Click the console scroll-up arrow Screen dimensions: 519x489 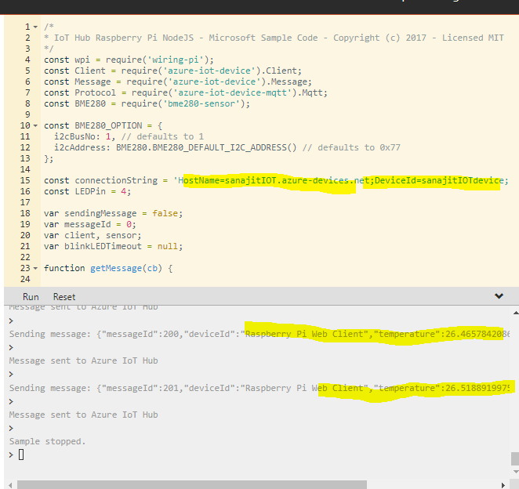click(x=515, y=313)
